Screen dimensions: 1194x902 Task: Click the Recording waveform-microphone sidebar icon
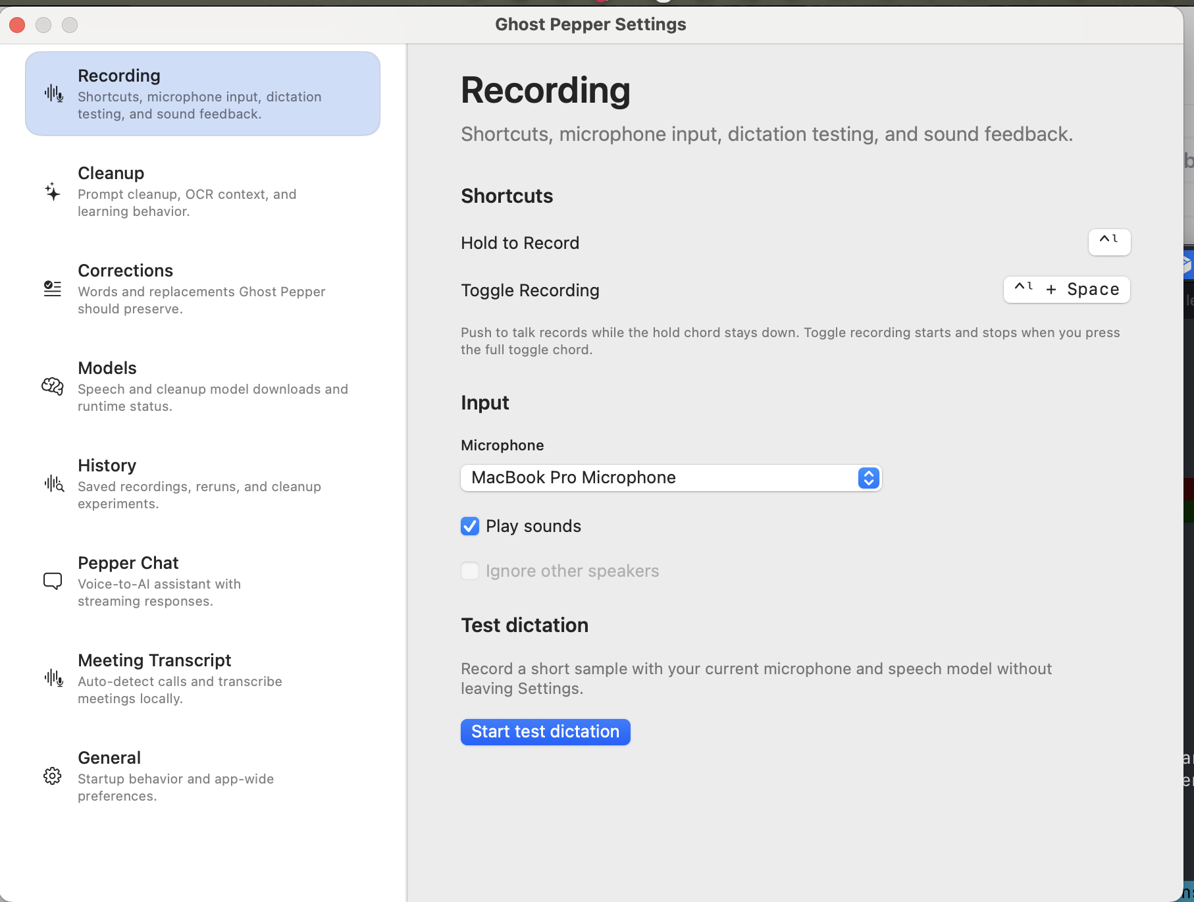53,93
